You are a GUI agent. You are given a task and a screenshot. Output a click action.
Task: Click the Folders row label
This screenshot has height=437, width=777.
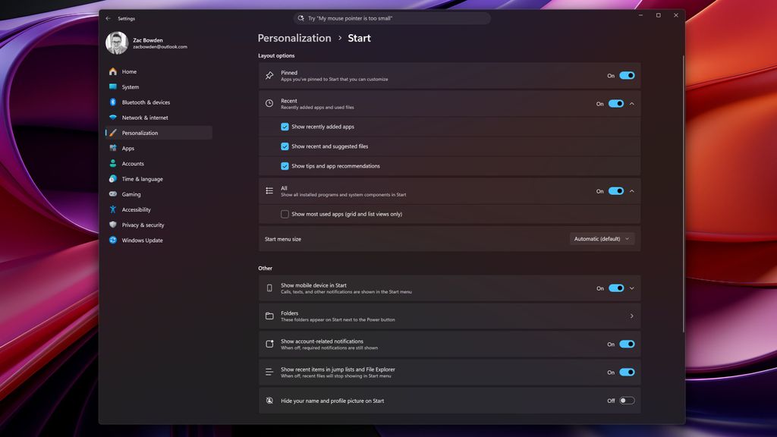[x=289, y=313]
